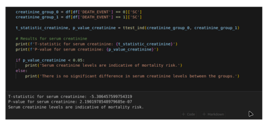Click the print T-statistic code line
Screen dimensions: 278x131
[x=96, y=44]
